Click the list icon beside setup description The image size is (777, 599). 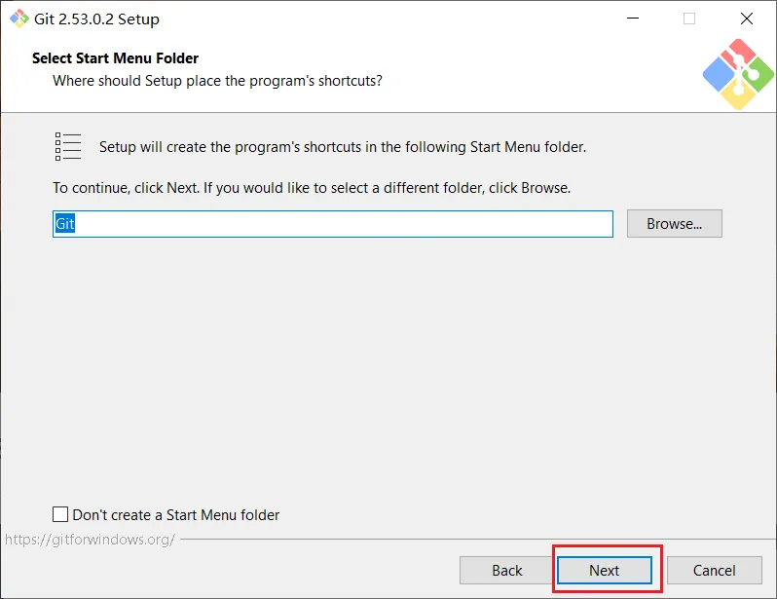68,147
